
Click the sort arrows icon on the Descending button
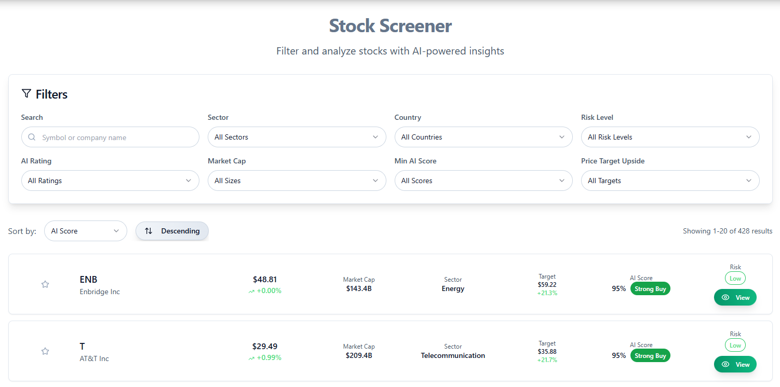pos(149,230)
